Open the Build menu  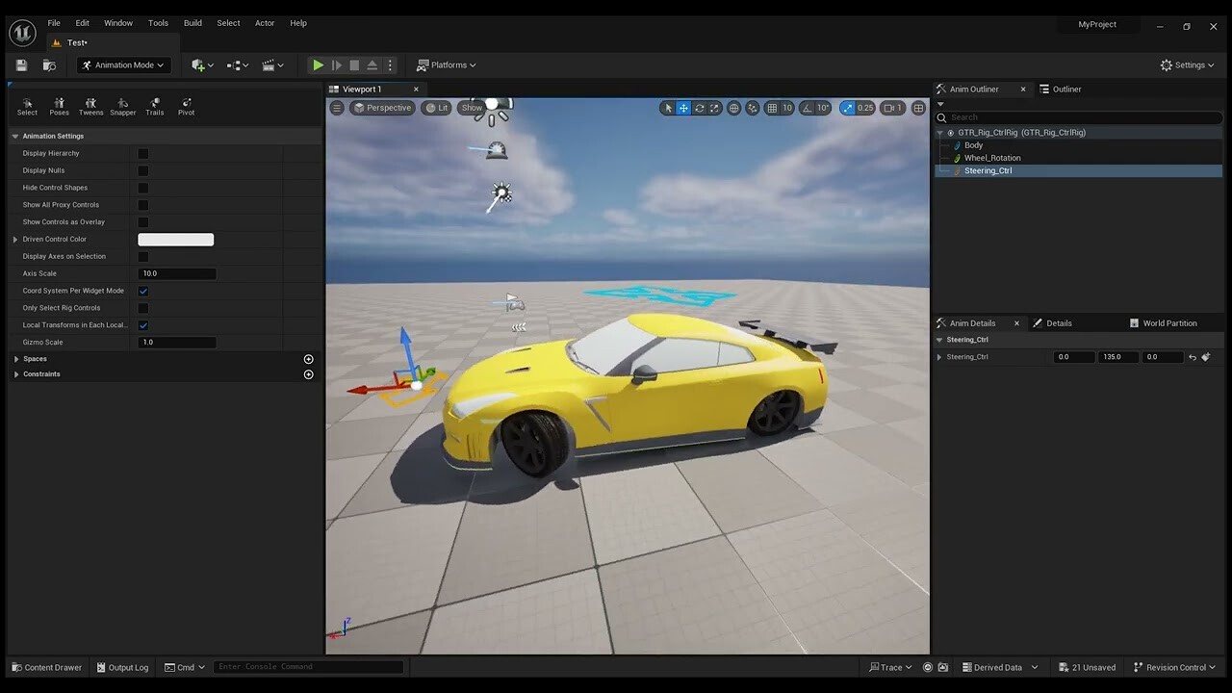192,22
